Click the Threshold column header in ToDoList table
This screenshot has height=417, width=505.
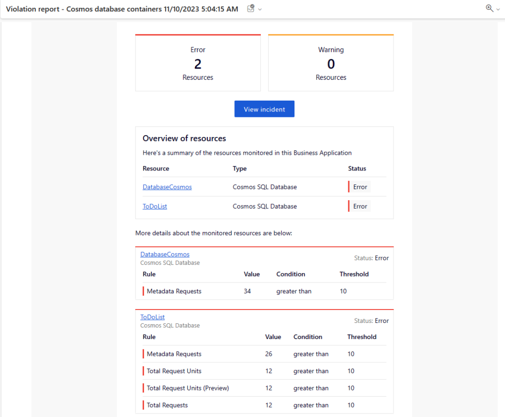coord(361,337)
